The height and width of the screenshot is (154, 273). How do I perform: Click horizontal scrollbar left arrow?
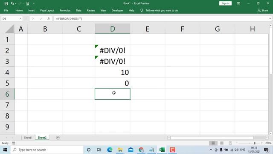(x=169, y=138)
